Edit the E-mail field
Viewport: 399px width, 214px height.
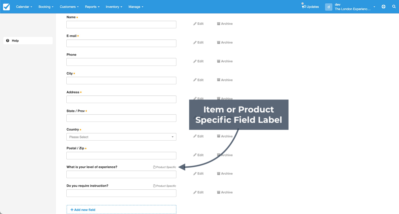tap(198, 43)
